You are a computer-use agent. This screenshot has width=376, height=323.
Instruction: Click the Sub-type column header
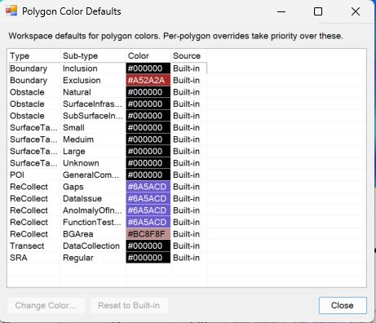click(x=93, y=55)
